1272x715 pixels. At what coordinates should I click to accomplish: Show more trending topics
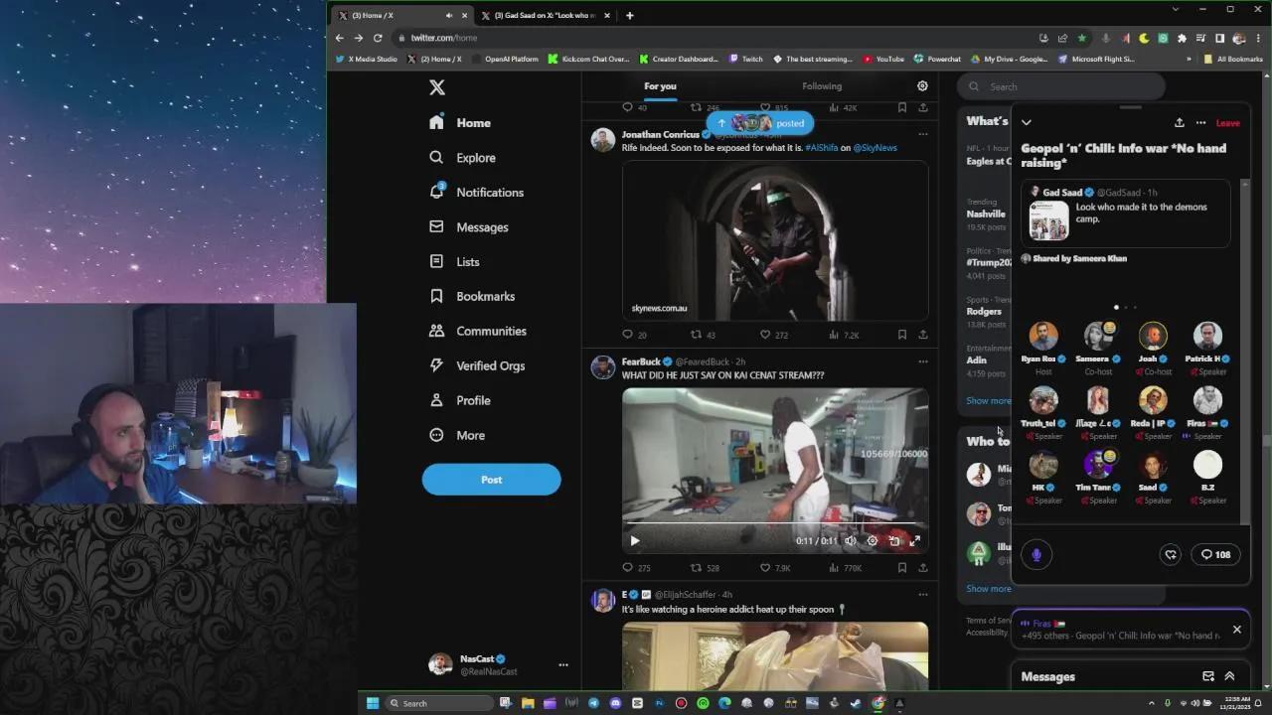pos(988,401)
